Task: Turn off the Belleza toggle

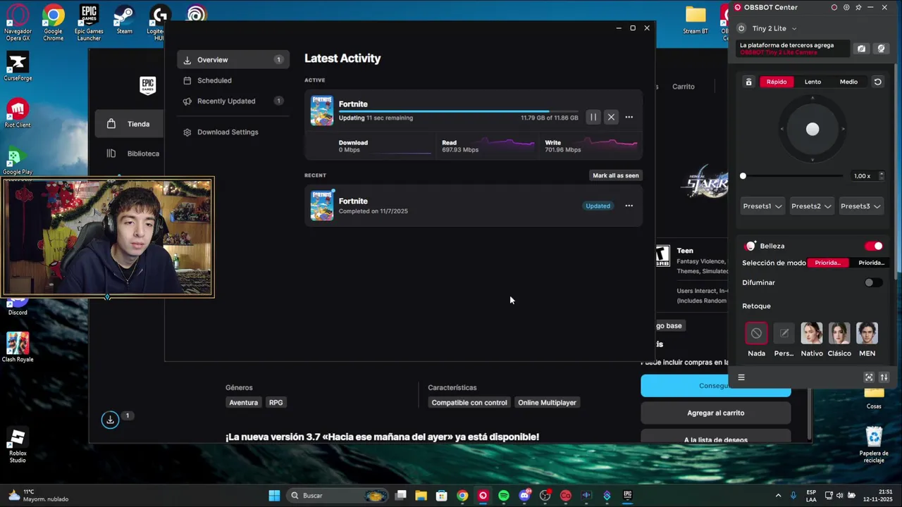Action: [874, 246]
